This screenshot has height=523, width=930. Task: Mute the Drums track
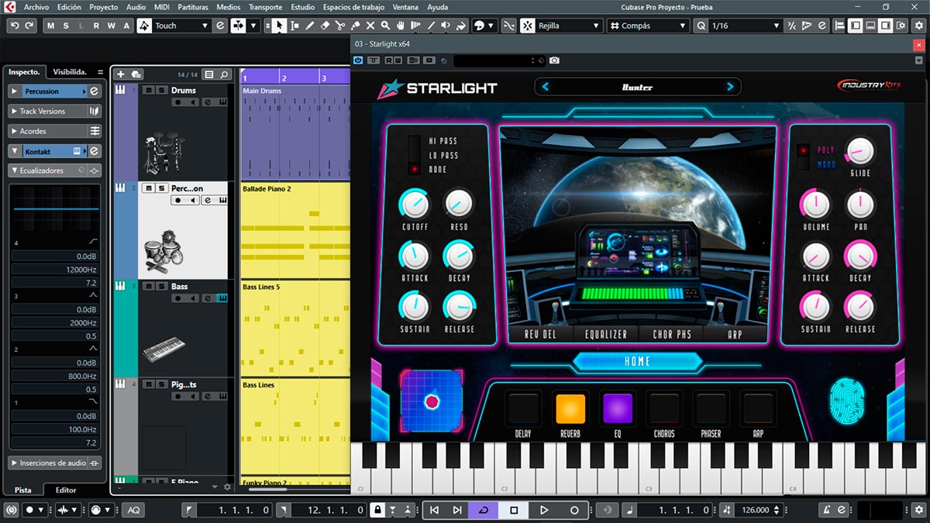pos(149,90)
